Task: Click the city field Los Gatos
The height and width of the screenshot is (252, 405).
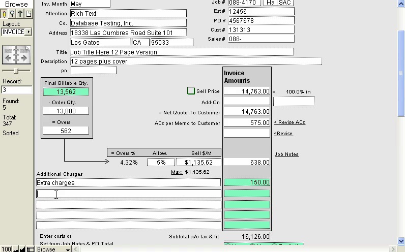Action: 100,42
